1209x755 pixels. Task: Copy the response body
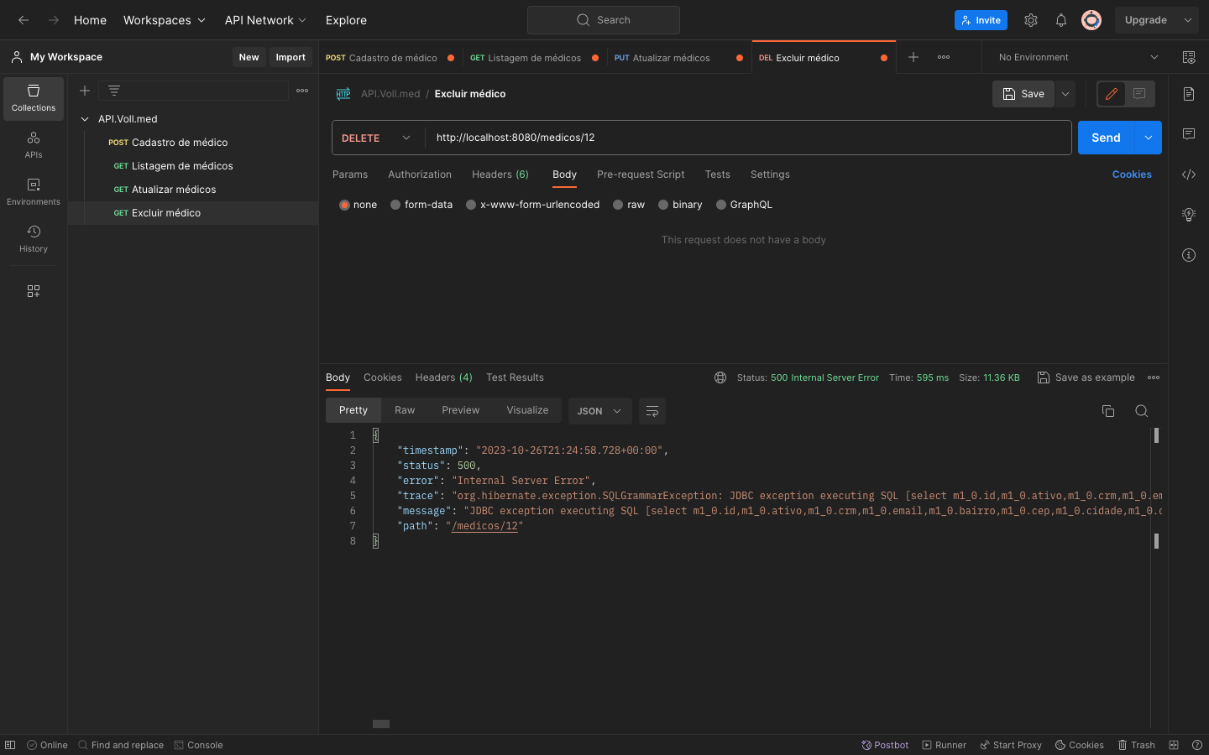tap(1108, 411)
